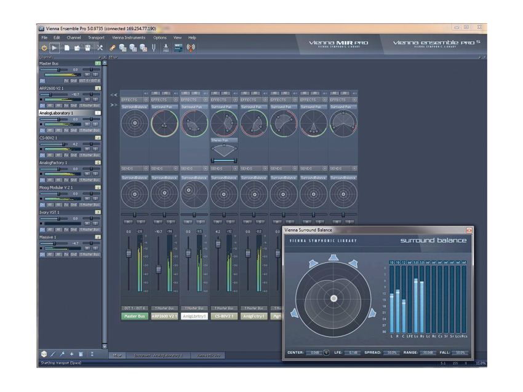Add a send on the Master Bus strip
This screenshot has height=392, width=523.
146,168
